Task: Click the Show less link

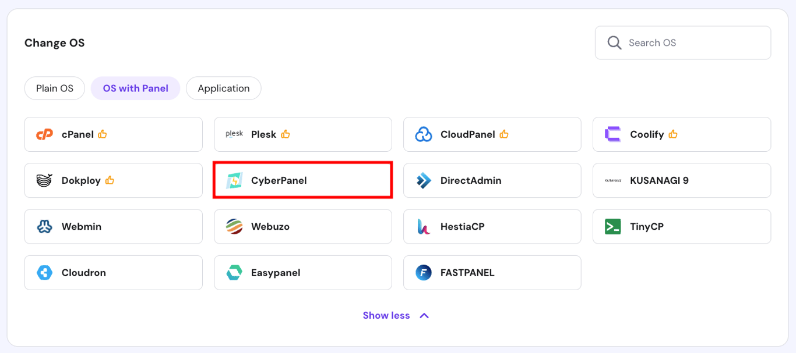Action: [386, 315]
